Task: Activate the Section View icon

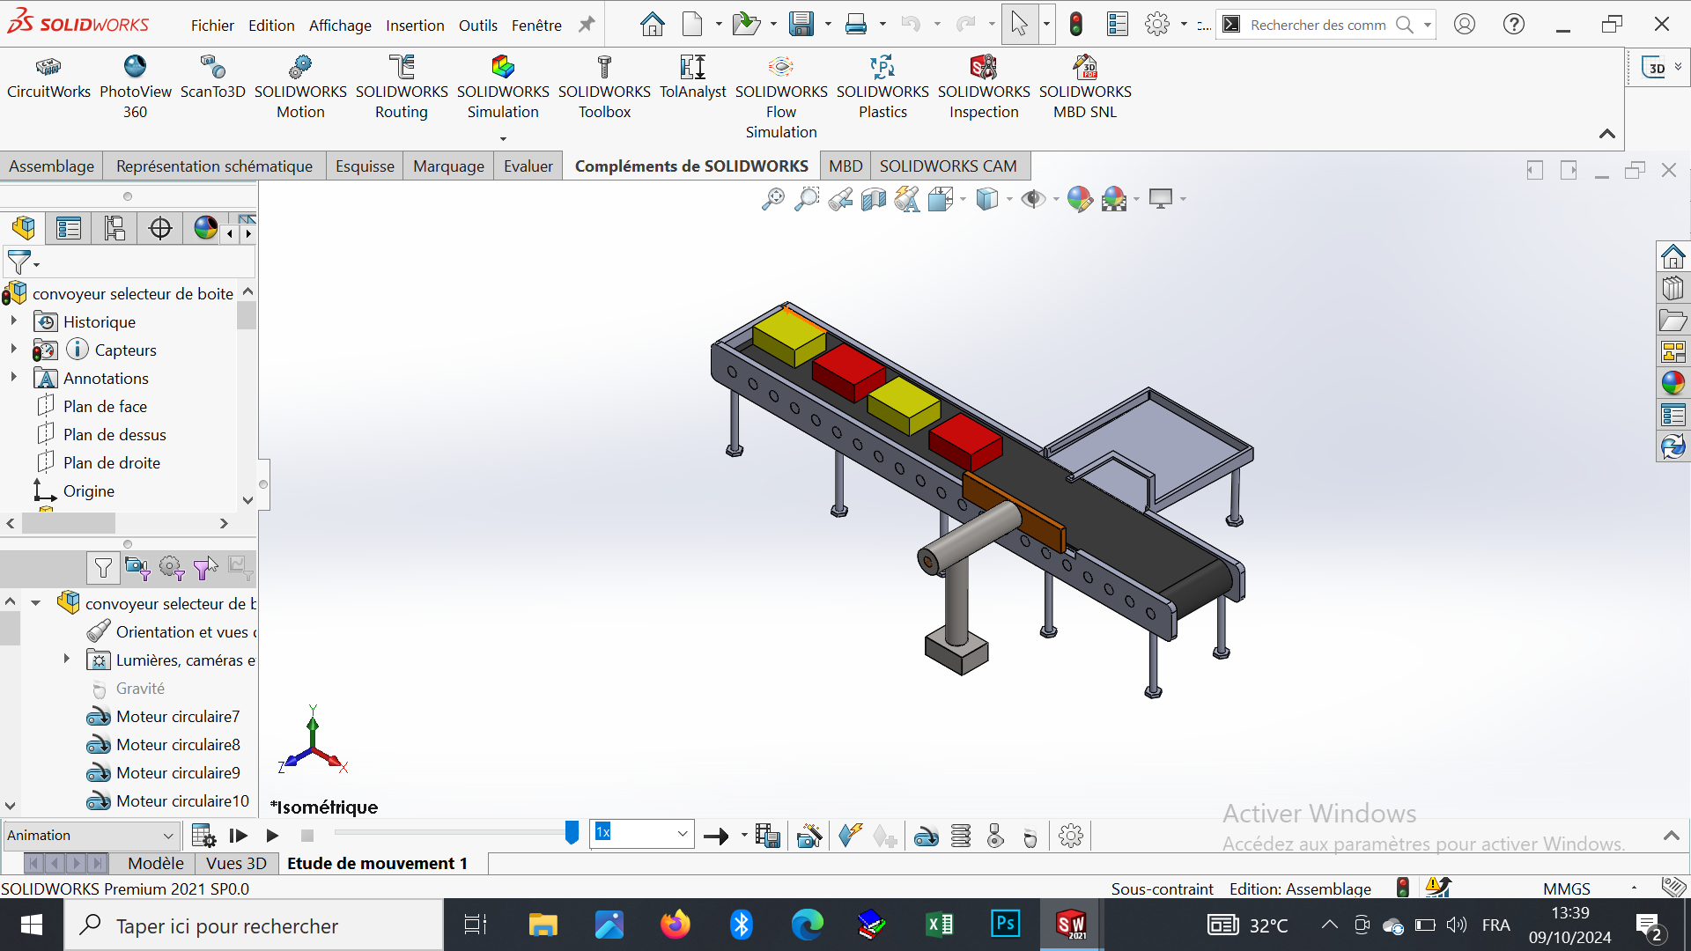Action: point(874,199)
